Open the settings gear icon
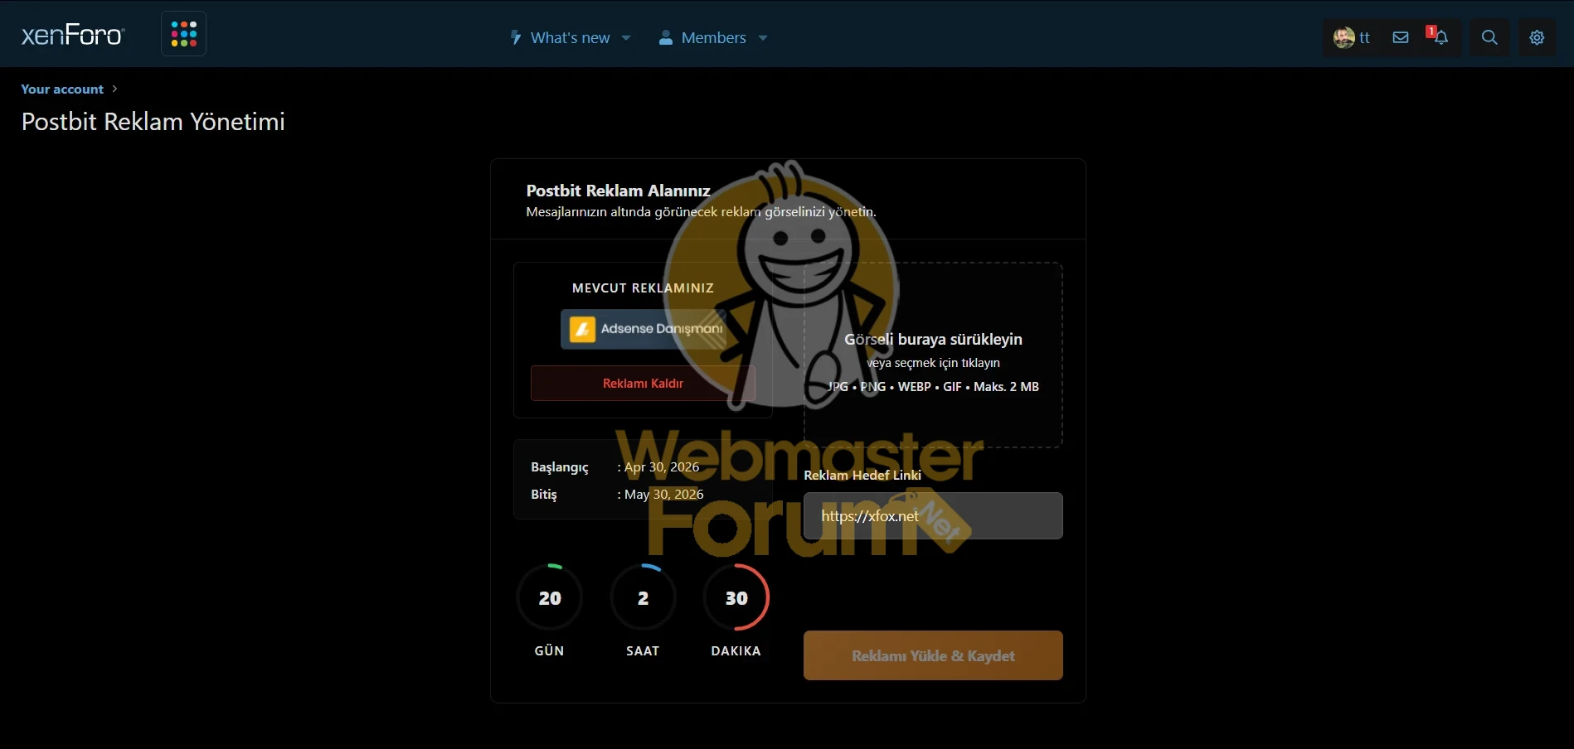The image size is (1574, 749). tap(1537, 37)
